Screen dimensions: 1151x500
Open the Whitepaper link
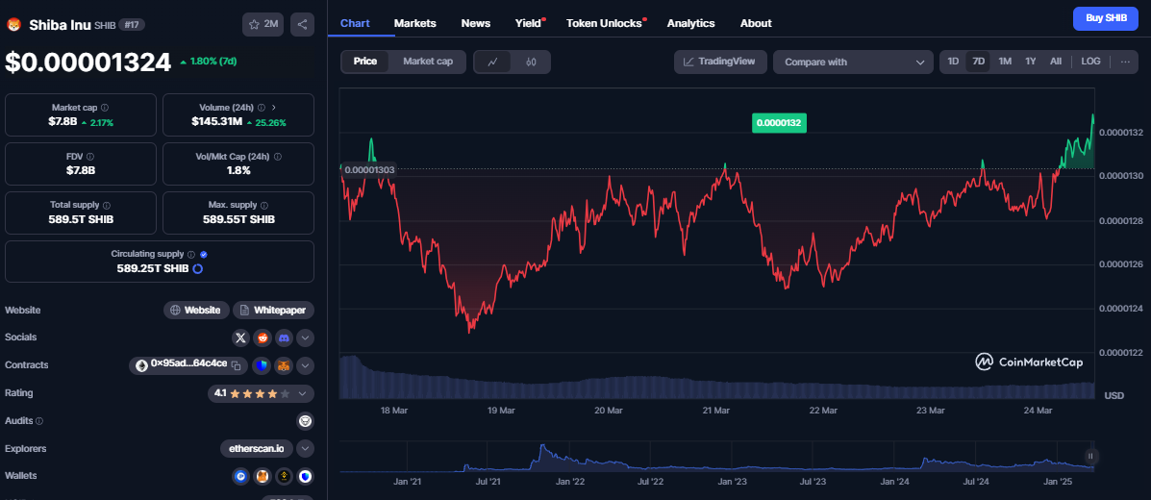(274, 310)
